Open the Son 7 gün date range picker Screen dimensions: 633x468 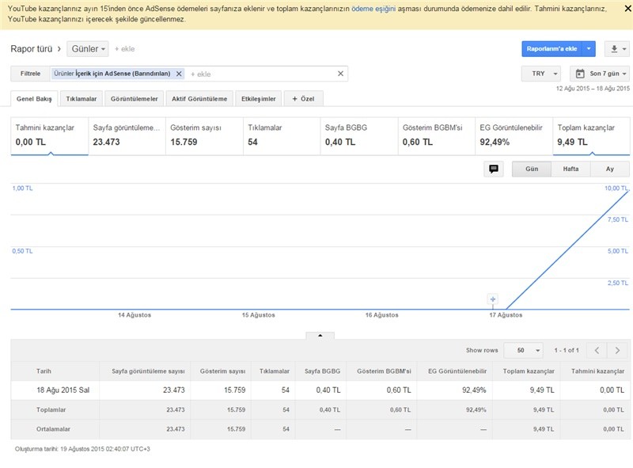pyautogui.click(x=600, y=74)
